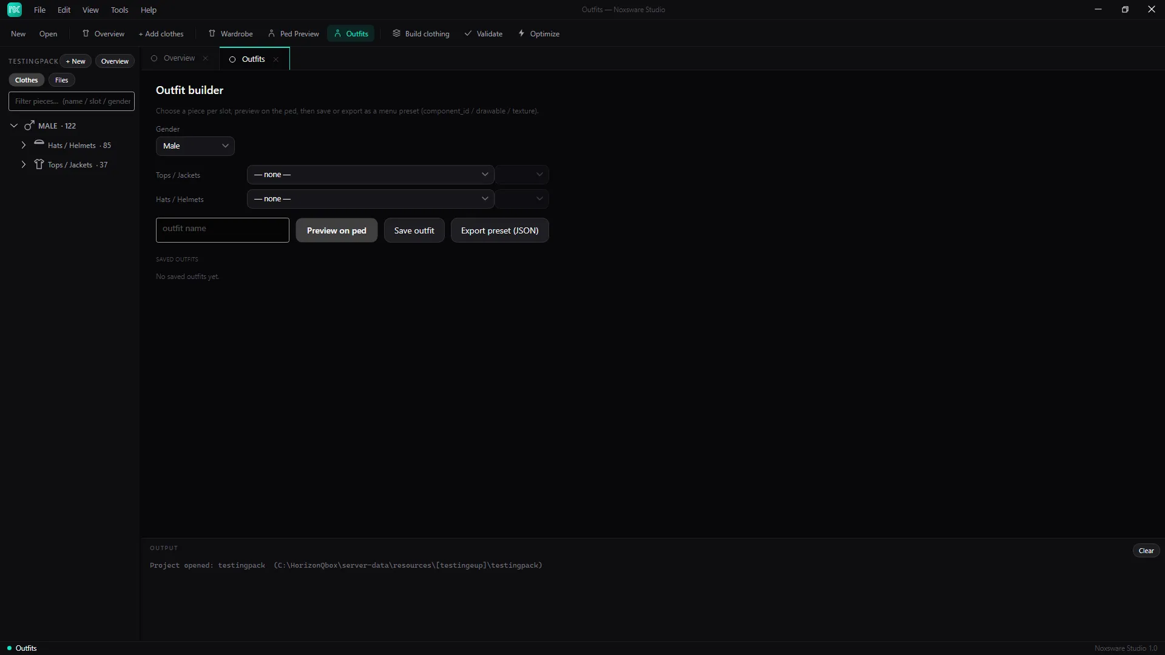Switch to the Overview document tab
Image resolution: width=1165 pixels, height=655 pixels.
179,58
